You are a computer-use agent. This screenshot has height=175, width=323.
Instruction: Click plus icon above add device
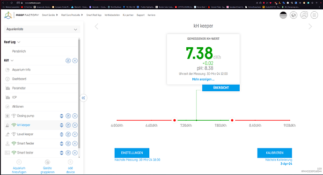70,162
